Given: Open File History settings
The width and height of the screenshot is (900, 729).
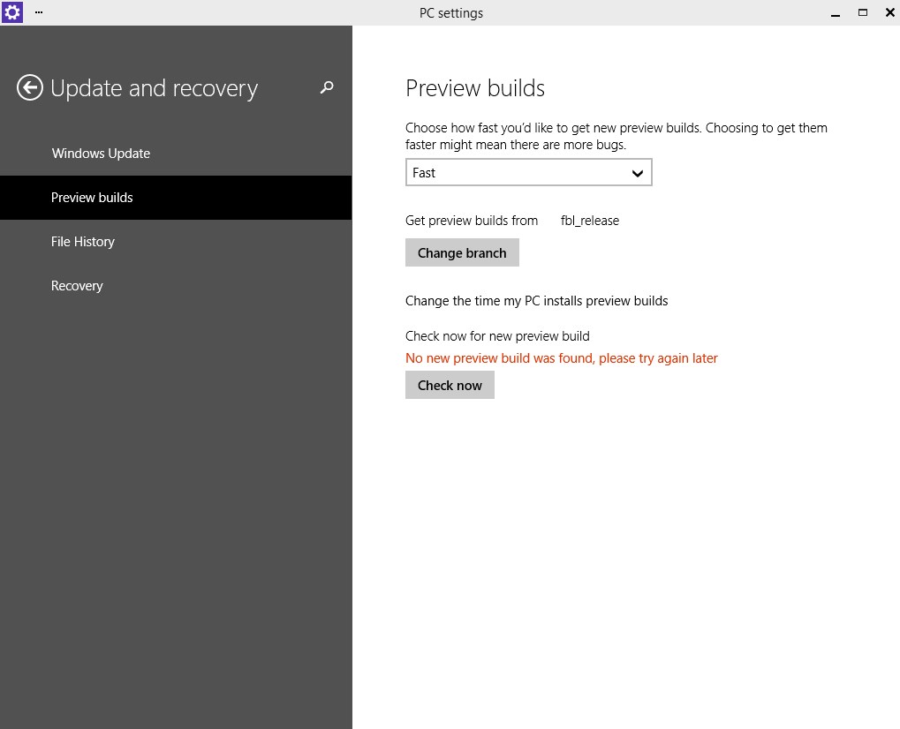Looking at the screenshot, I should point(176,242).
